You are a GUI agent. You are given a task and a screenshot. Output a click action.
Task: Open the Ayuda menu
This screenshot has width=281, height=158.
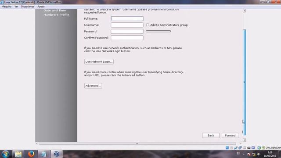point(41,7)
